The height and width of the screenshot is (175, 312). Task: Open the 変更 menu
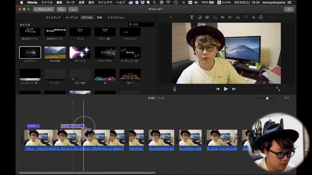81,2
